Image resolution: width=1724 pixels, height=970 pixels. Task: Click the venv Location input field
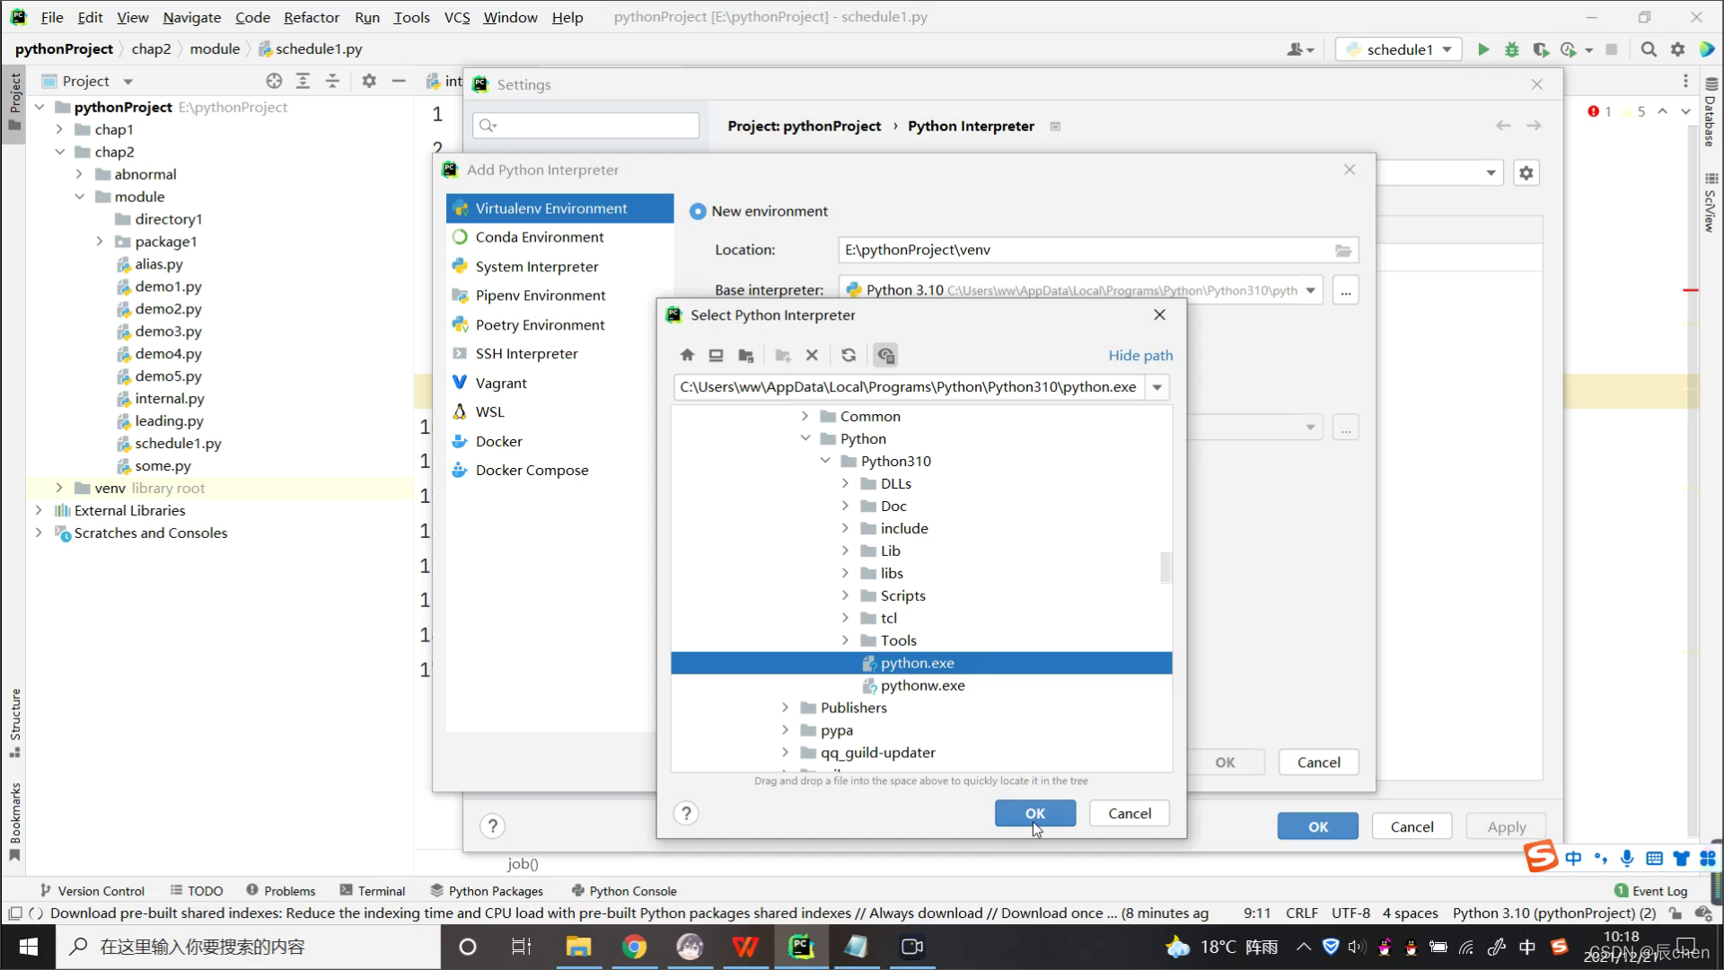(x=1084, y=250)
